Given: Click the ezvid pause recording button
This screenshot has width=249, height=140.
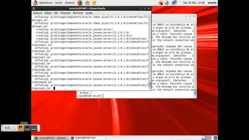Looking at the screenshot, I should [x=21, y=128].
